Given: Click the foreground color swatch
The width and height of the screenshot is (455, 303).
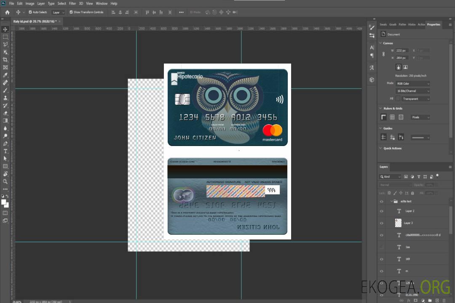Looking at the screenshot, I should [4, 202].
